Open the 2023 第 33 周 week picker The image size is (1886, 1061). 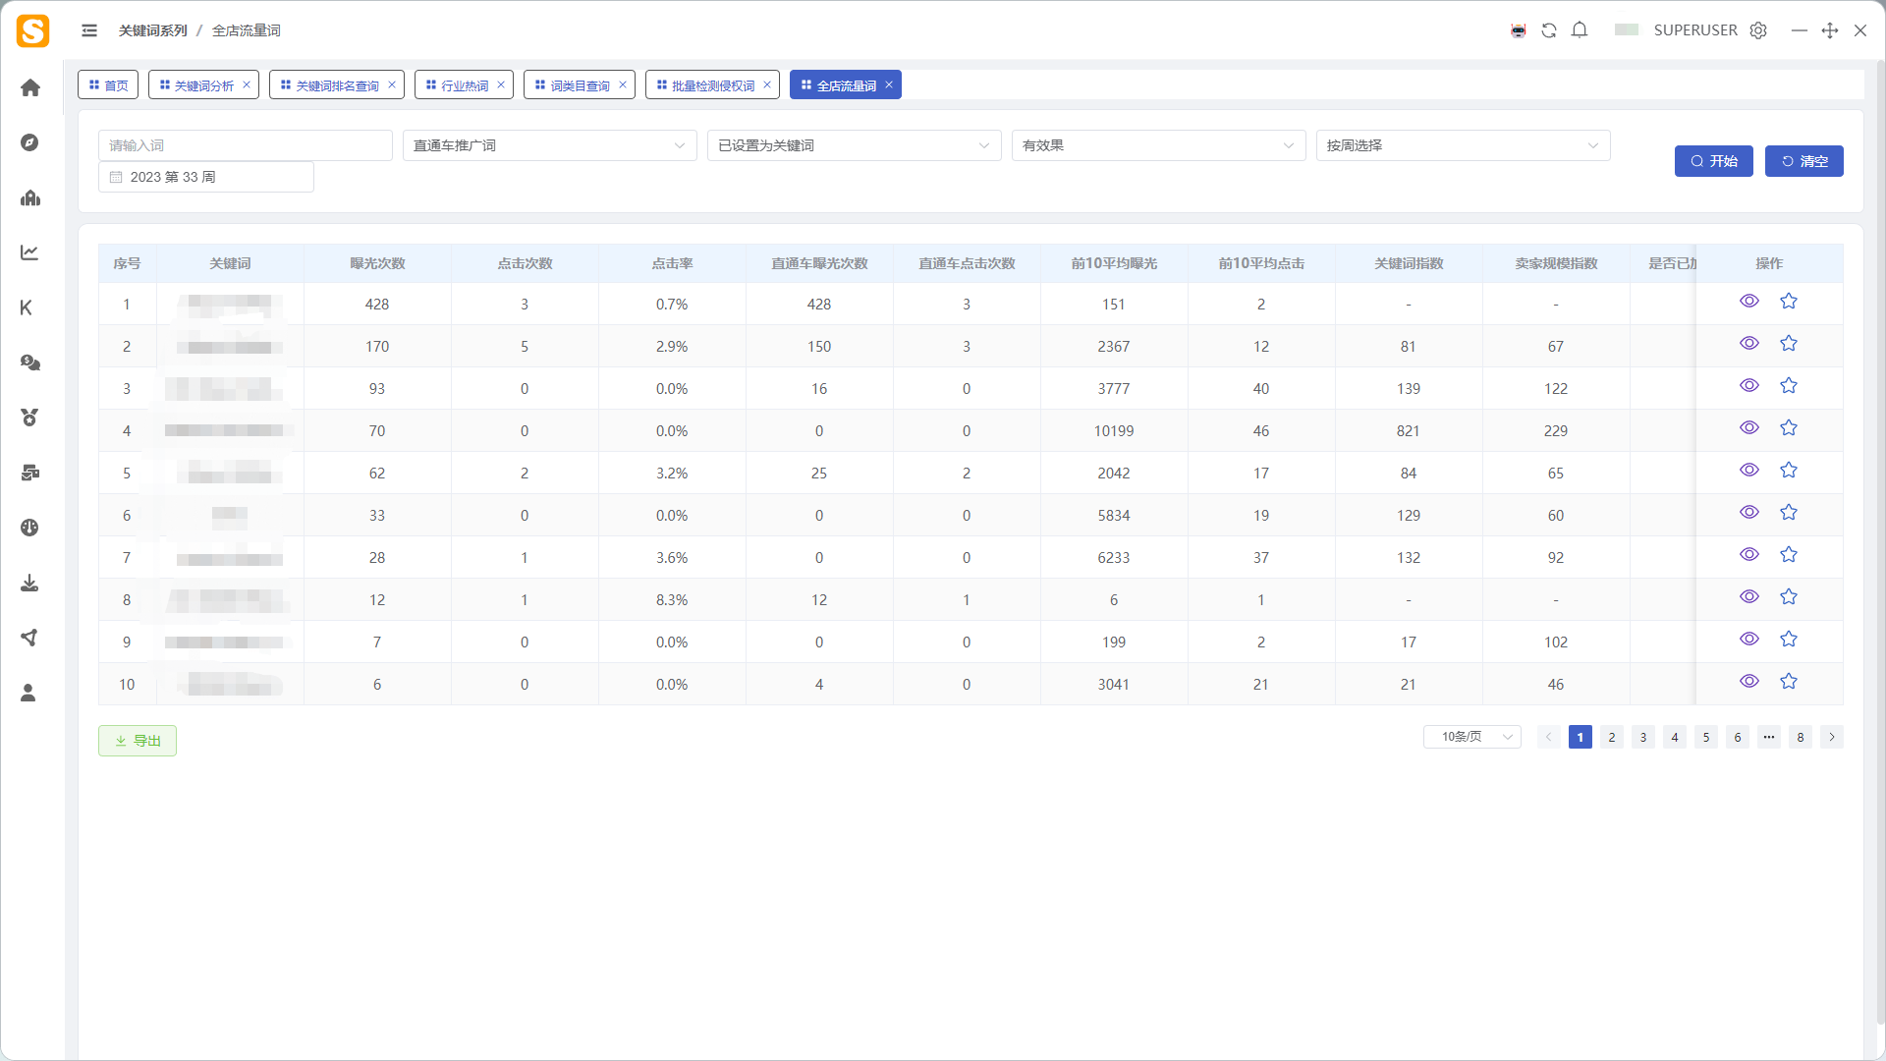click(206, 177)
